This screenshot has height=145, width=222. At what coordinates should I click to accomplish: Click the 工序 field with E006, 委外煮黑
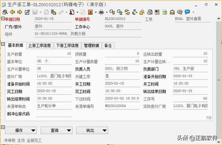[193, 19]
